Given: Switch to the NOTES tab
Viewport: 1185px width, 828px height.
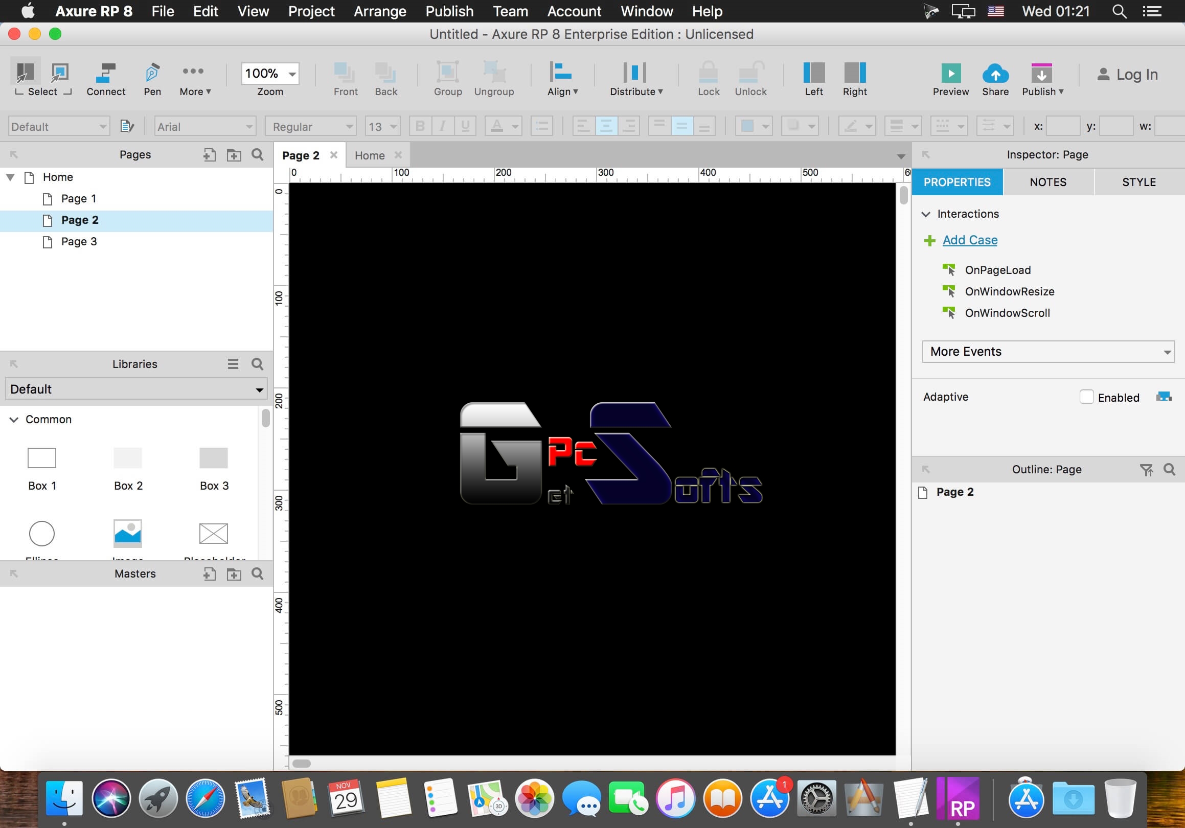Looking at the screenshot, I should pos(1047,182).
